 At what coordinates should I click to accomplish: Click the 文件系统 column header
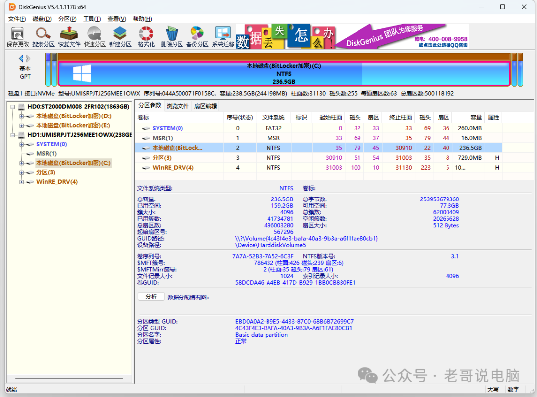273,118
